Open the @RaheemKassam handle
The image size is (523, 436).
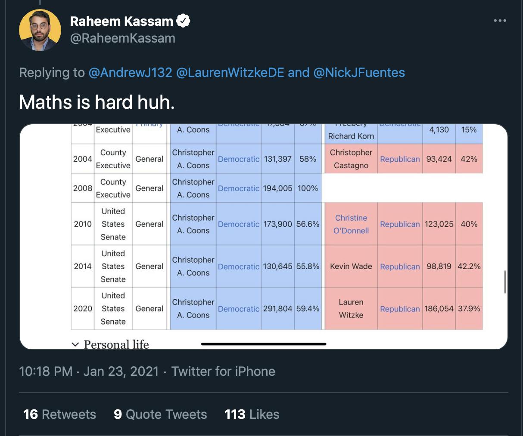click(x=122, y=38)
